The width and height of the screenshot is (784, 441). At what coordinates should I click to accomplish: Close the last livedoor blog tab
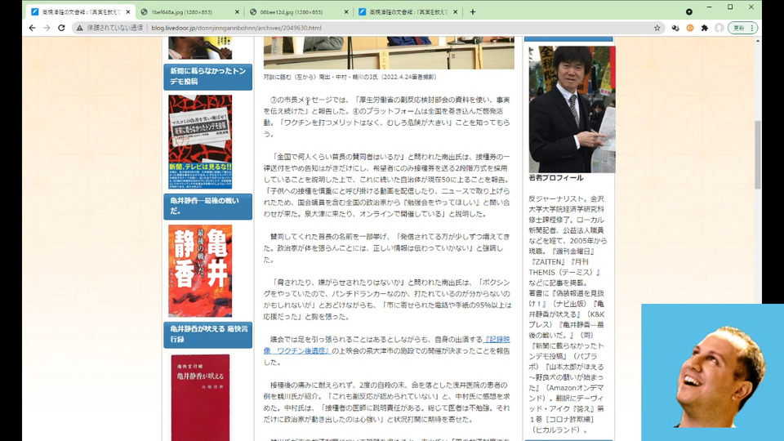click(x=455, y=11)
